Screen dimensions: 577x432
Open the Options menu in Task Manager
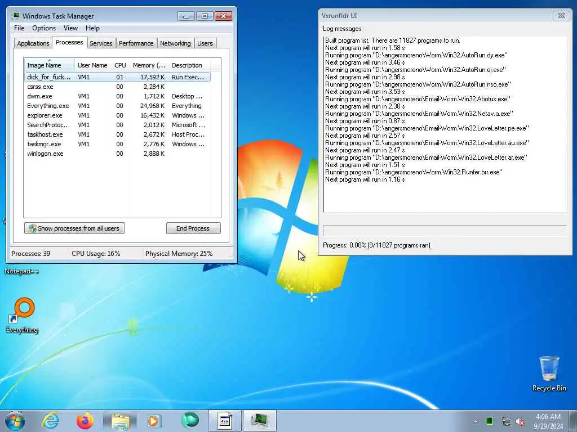click(44, 28)
